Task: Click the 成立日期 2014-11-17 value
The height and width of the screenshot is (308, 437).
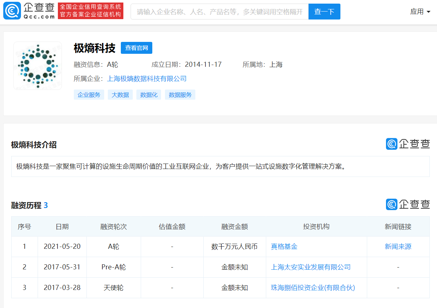Action: click(x=203, y=65)
